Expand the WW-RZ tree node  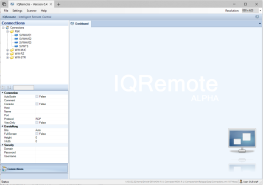tap(7, 54)
